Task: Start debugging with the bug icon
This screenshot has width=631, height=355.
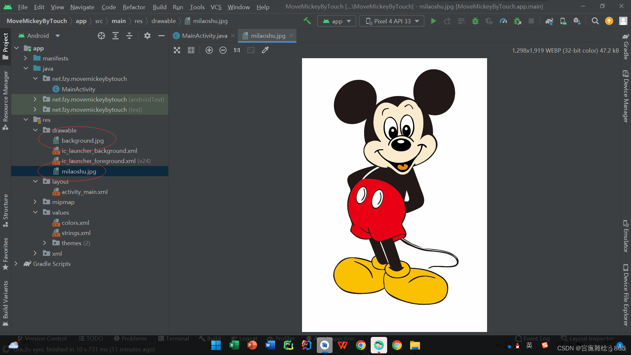Action: (x=475, y=21)
